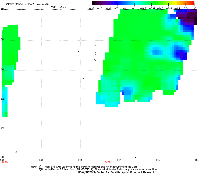Click the colorbar label -13
199x174 pixels.
pos(100,9)
